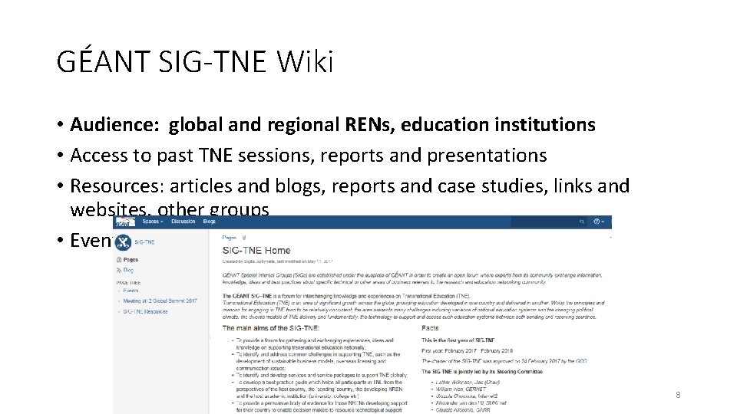
Task: Open Events page in page tree
Action: pyautogui.click(x=131, y=291)
